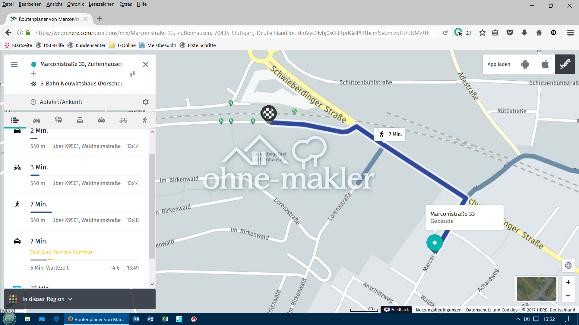Click the checkered destination marker
Viewport: 579px width, 325px height.
tap(269, 114)
